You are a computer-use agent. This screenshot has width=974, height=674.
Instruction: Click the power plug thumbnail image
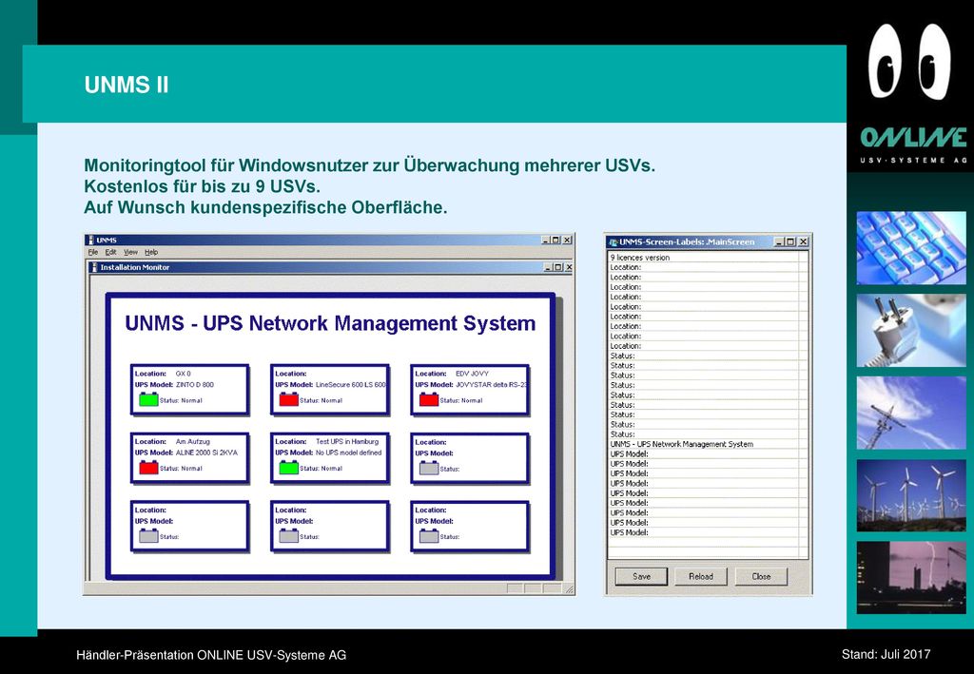pyautogui.click(x=911, y=330)
